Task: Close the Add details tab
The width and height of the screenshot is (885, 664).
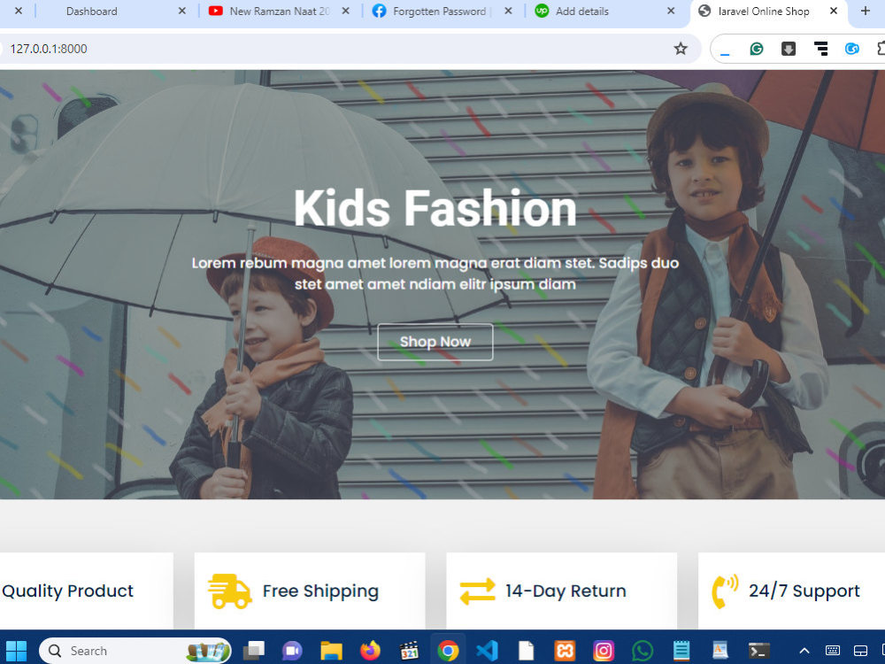Action: (671, 11)
